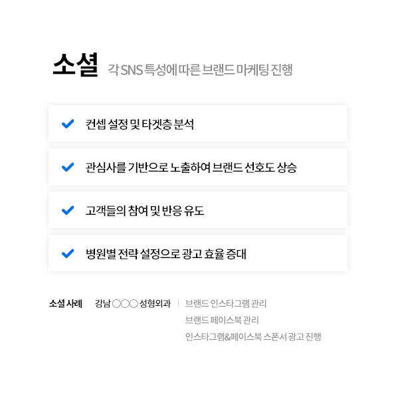Click the third circle placeholder before 성형외과
The width and height of the screenshot is (398, 399).
pyautogui.click(x=134, y=304)
